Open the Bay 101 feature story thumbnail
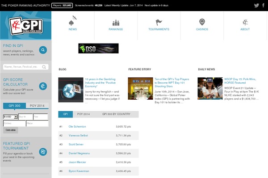 point(141,89)
